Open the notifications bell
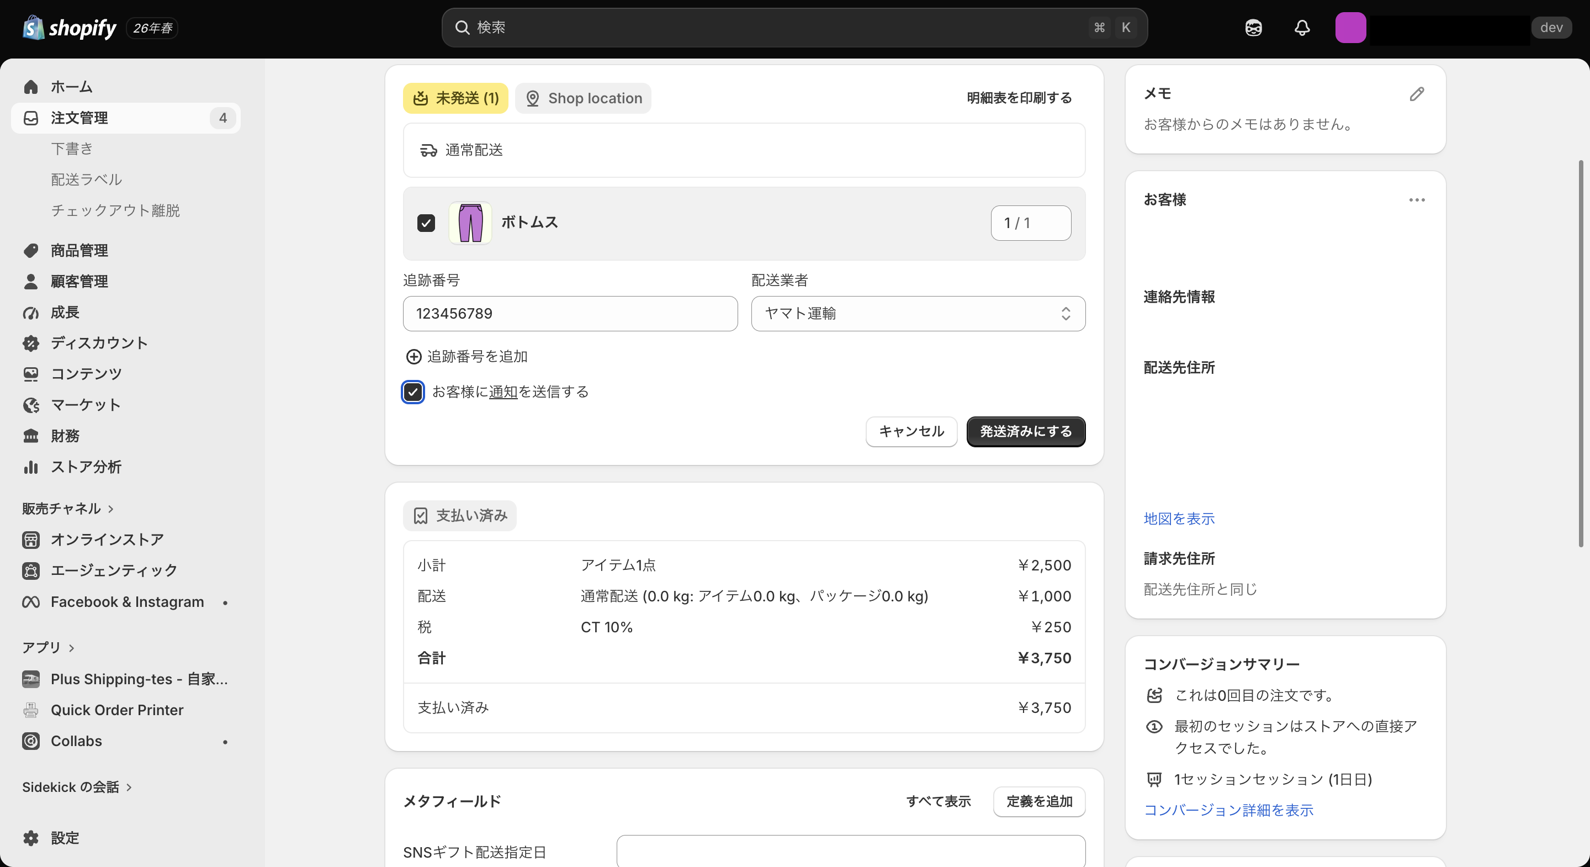Screen dimensions: 1590x867 [1302, 28]
